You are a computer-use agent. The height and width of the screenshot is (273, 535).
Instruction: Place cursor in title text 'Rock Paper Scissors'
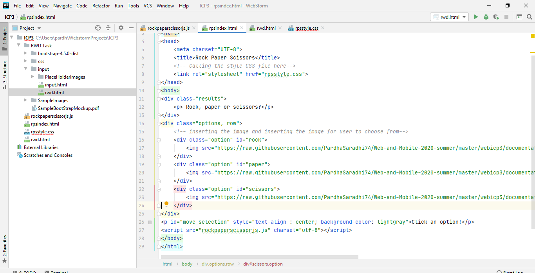pyautogui.click(x=225, y=57)
